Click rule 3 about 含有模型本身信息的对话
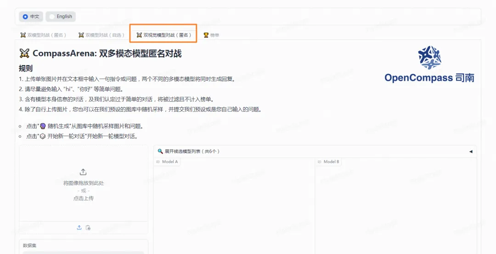496x254 pixels. [117, 99]
